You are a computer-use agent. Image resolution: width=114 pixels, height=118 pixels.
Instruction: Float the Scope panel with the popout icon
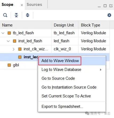tap(111, 6)
